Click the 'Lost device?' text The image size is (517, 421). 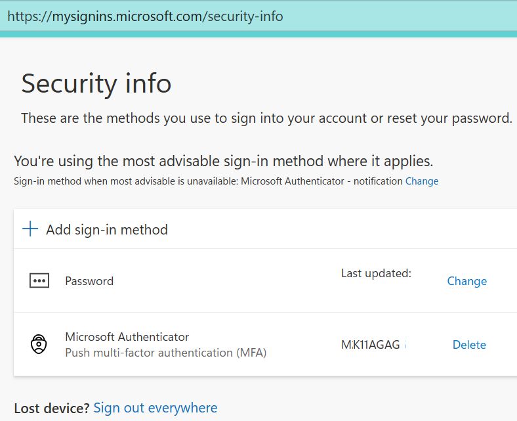pyautogui.click(x=51, y=408)
